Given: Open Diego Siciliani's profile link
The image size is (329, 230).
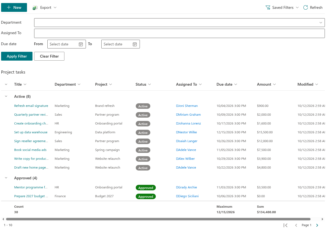Looking at the screenshot, I should pos(187,196).
